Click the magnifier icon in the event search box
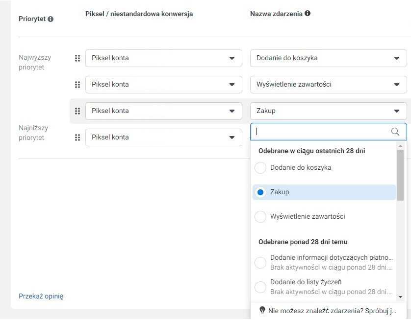 pyautogui.click(x=395, y=132)
